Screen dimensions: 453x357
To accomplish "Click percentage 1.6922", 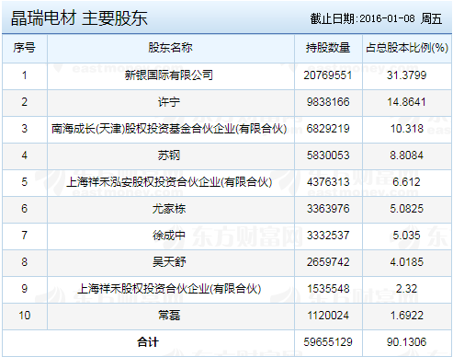I will [406, 316].
